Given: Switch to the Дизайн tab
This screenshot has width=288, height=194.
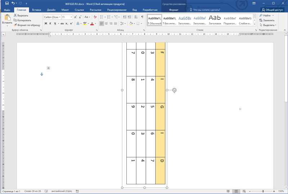Looking at the screenshot, I should (51, 10).
